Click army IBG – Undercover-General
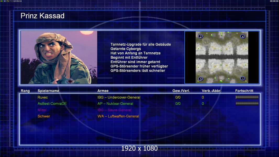This screenshot has height=157, width=279. 119,97
